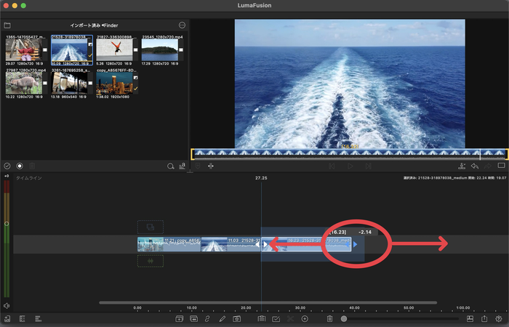Open the library folder icon
Image resolution: width=509 pixels, height=327 pixels.
[8, 25]
